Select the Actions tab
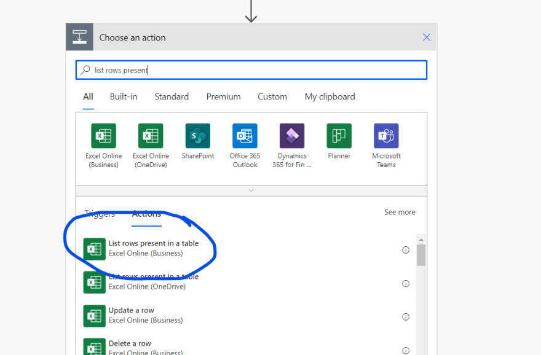This screenshot has width=541, height=355. pyautogui.click(x=147, y=214)
